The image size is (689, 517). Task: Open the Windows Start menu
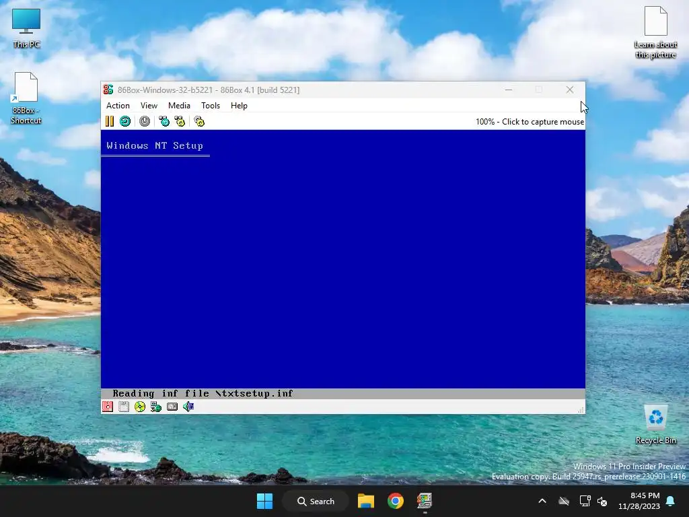[x=264, y=501]
